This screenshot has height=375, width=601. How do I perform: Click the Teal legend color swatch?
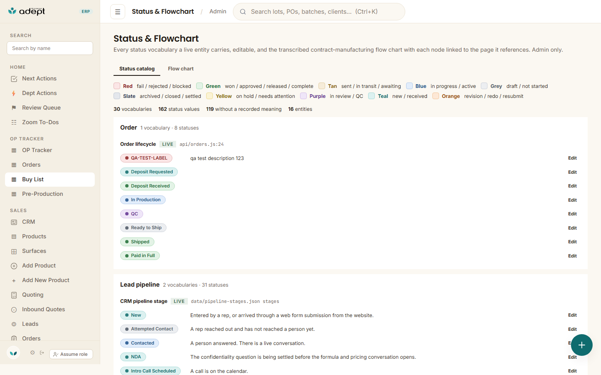tap(371, 96)
